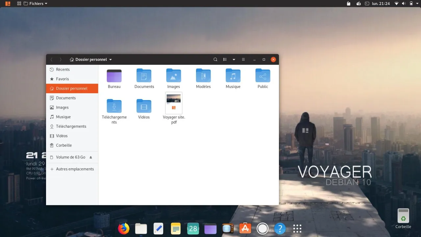Expand the Dossier personnel path dropdown

coord(111,60)
